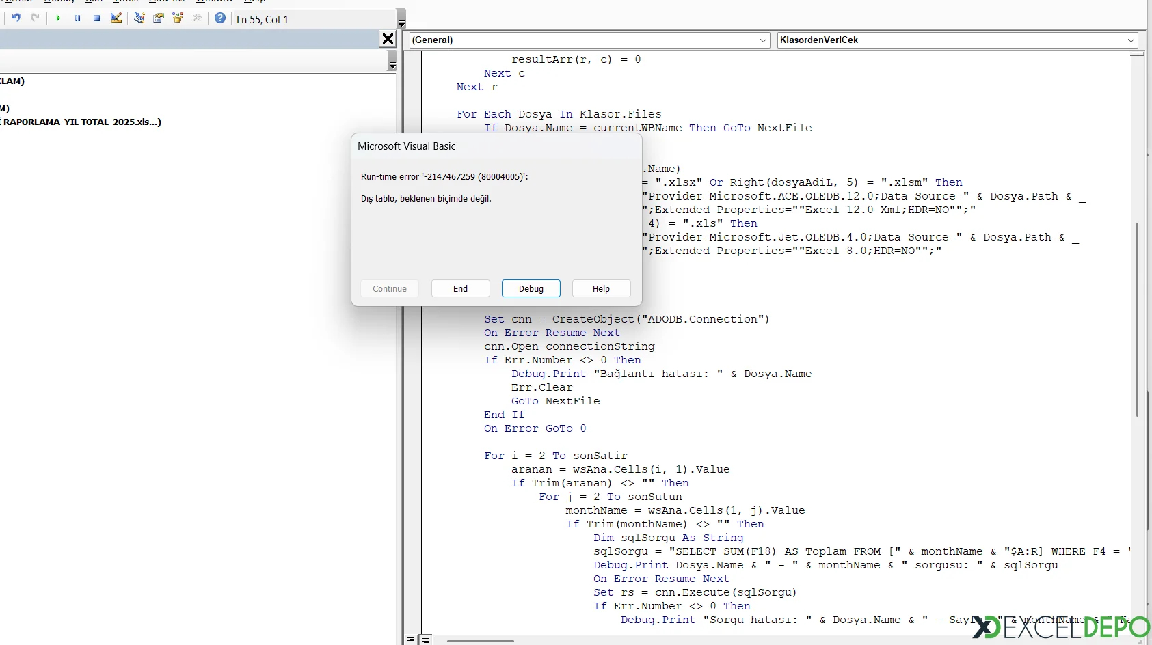Image resolution: width=1152 pixels, height=645 pixels.
Task: Click the 'For Each Dosya In Klasor.Files' line
Action: pyautogui.click(x=559, y=114)
